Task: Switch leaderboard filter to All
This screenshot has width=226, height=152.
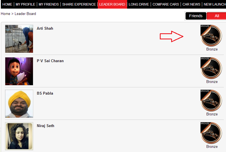Action: click(x=217, y=16)
